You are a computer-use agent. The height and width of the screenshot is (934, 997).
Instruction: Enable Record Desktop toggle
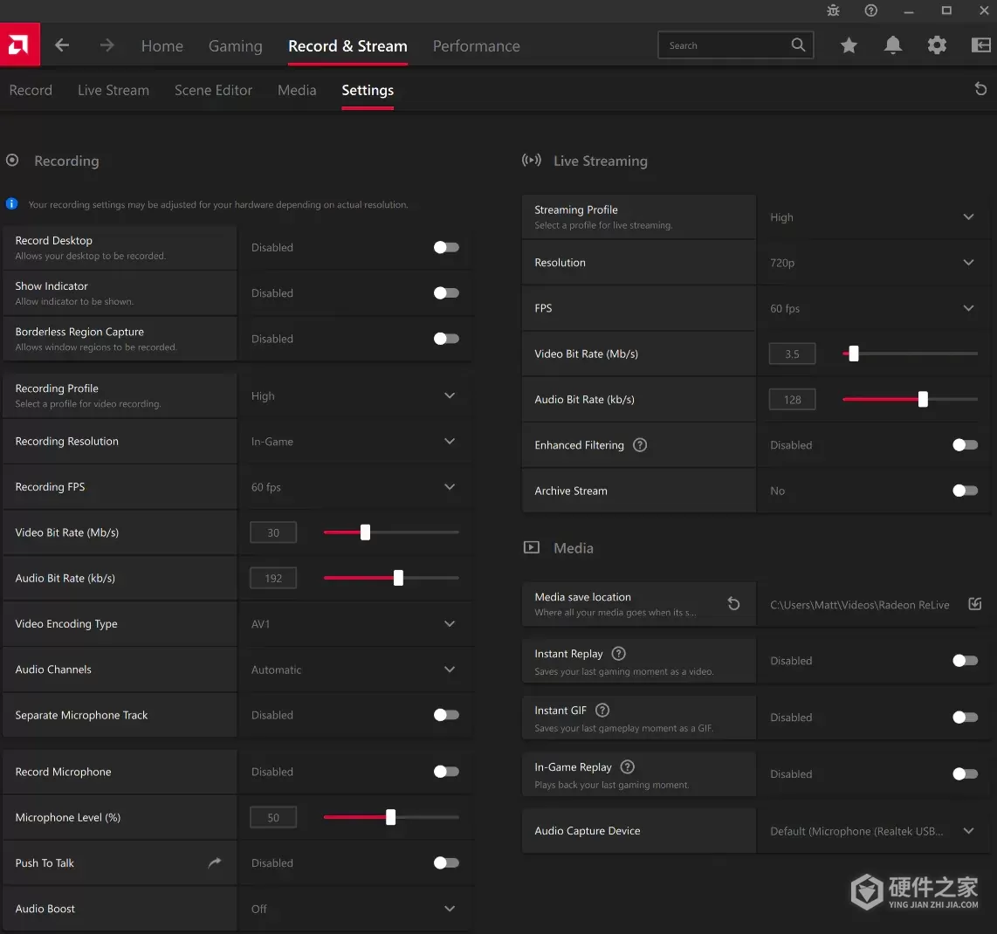tap(446, 247)
